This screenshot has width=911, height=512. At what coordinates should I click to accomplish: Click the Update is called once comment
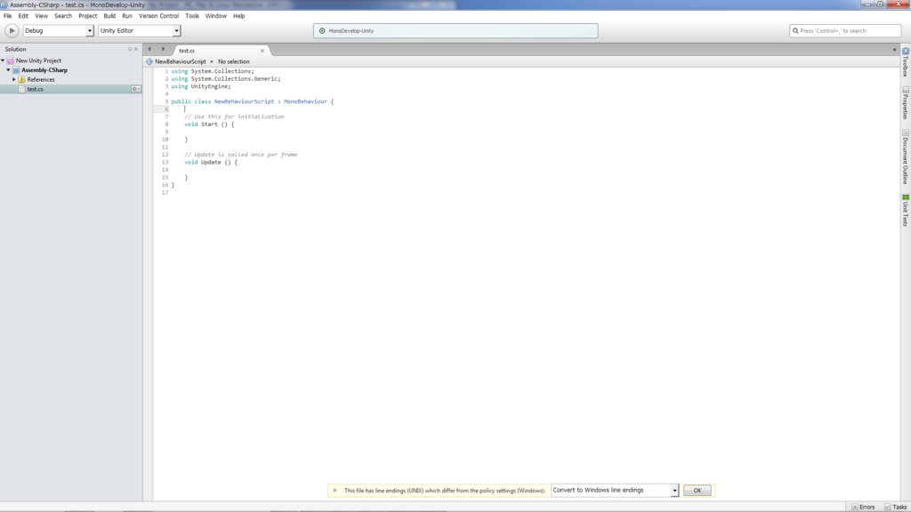coord(240,155)
